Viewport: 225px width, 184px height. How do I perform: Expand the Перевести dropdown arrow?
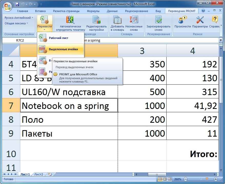tap(45, 30)
